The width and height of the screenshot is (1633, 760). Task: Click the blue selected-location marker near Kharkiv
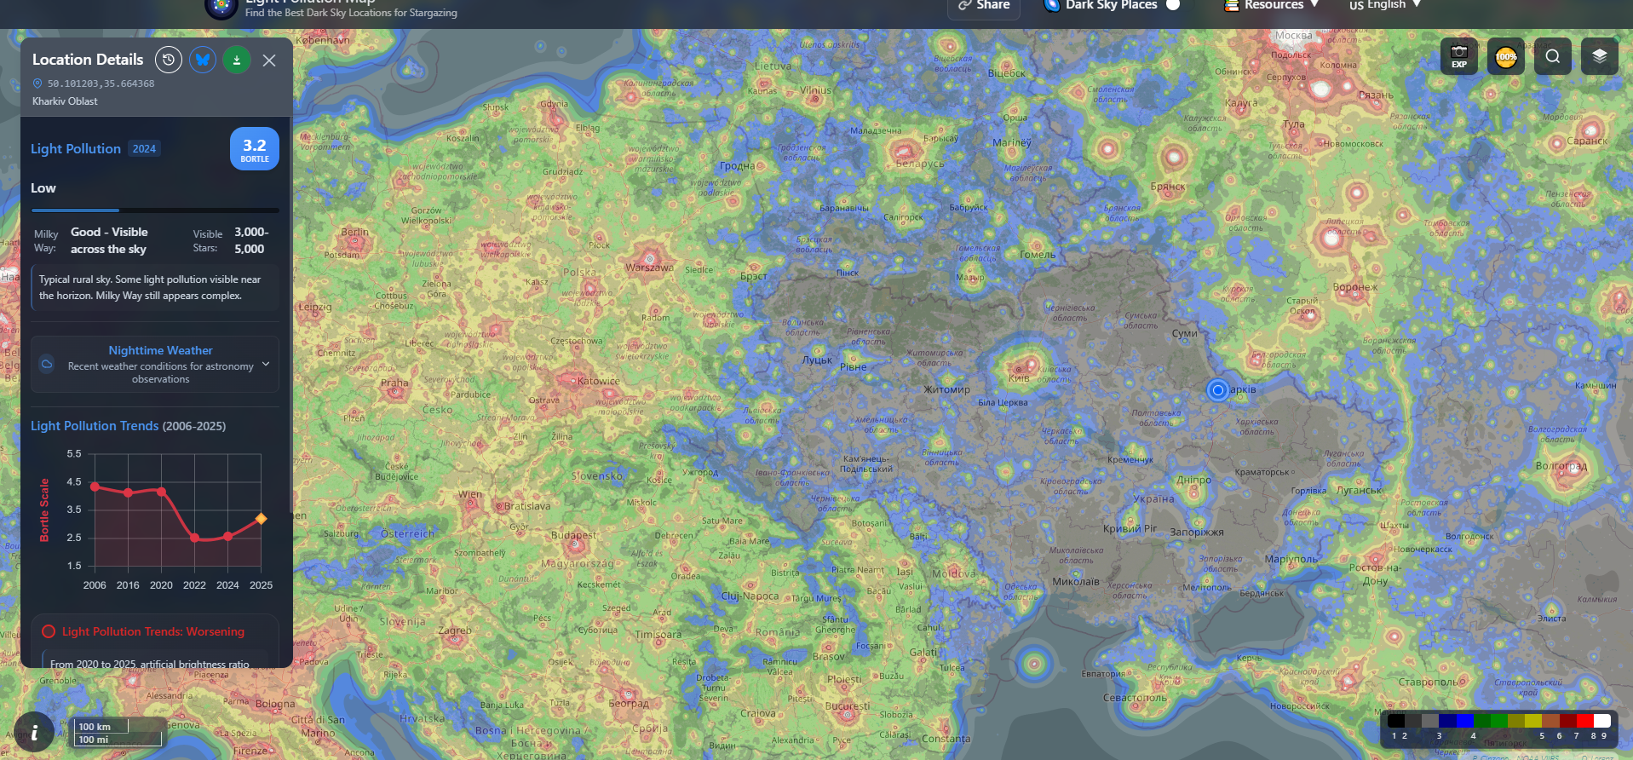(1218, 390)
